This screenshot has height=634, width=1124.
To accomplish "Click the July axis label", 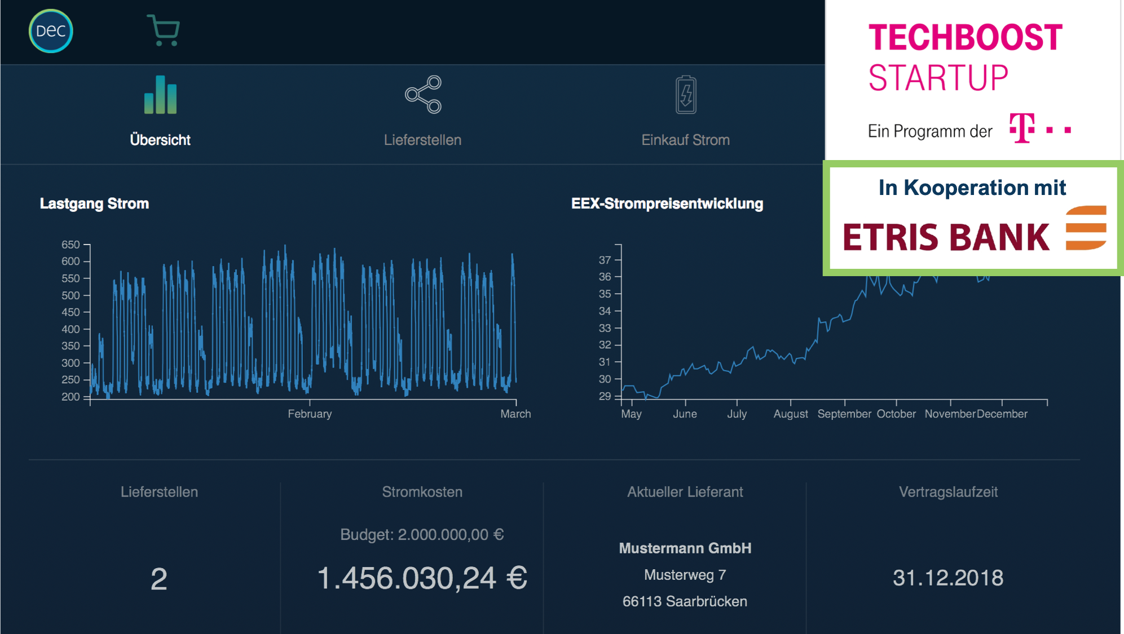I will [737, 414].
